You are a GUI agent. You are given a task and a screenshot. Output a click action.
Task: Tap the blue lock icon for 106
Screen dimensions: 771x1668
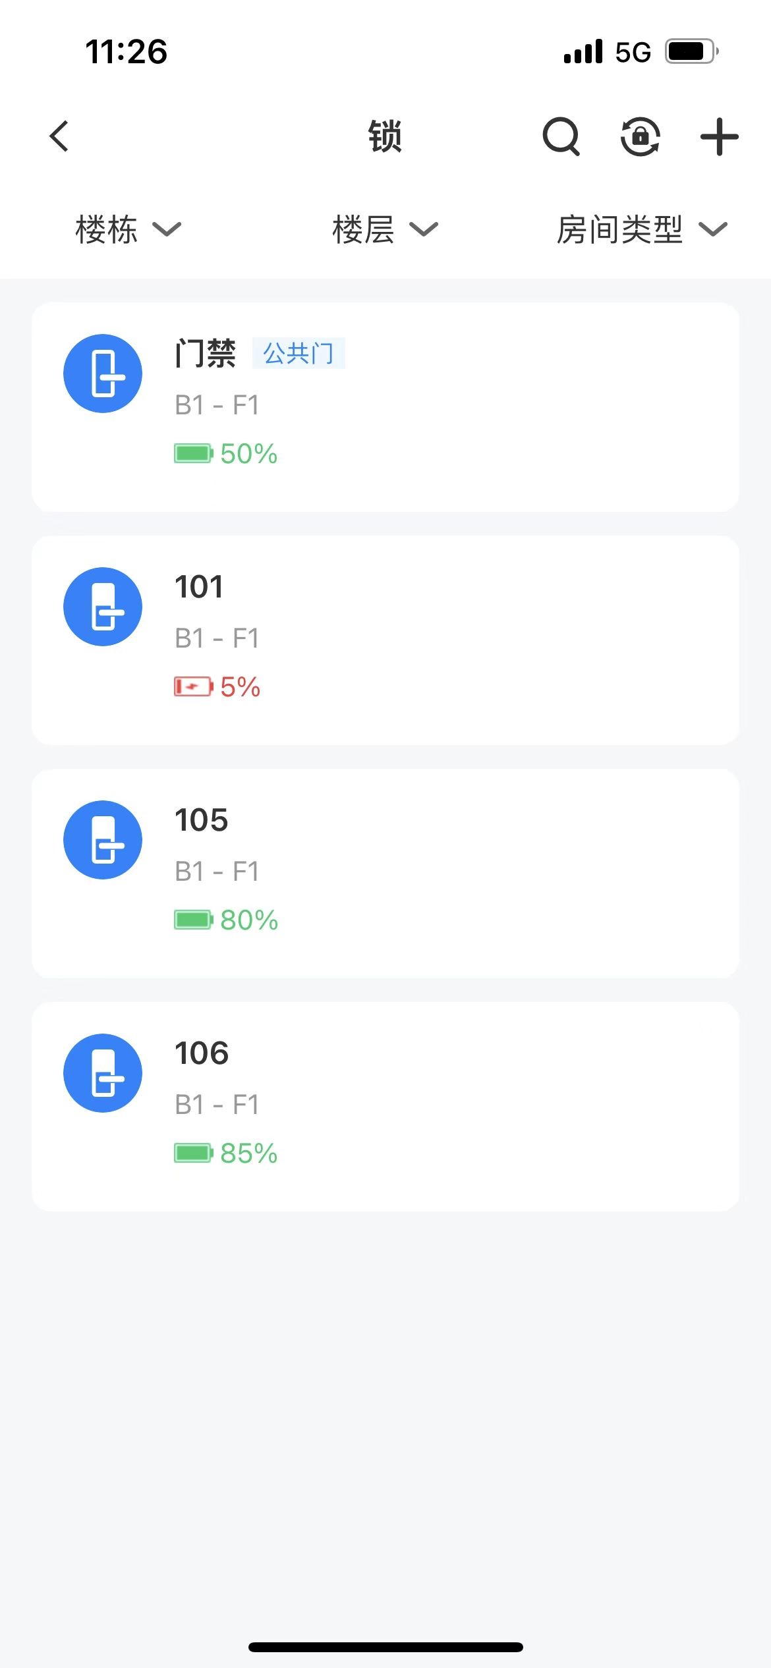tap(103, 1073)
